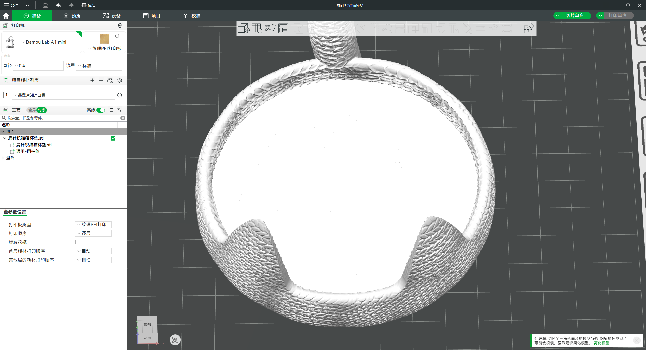The width and height of the screenshot is (646, 350).
Task: Sync filament list from AMS
Action: click(x=110, y=80)
